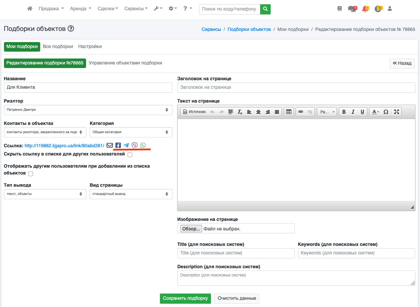Open the Продажа menu
The image size is (420, 307).
[x=51, y=9]
